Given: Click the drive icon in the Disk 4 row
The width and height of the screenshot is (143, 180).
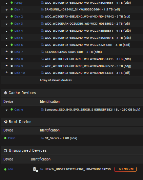Looking at the screenshot, I should coord(42,31).
